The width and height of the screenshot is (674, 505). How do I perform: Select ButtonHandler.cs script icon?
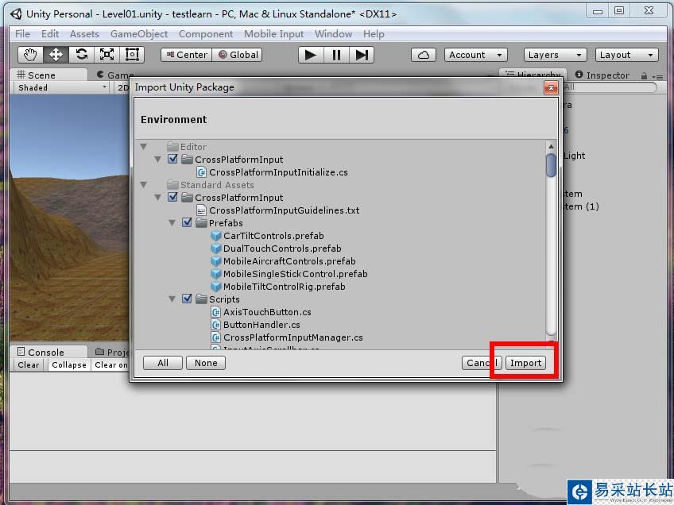(x=215, y=325)
